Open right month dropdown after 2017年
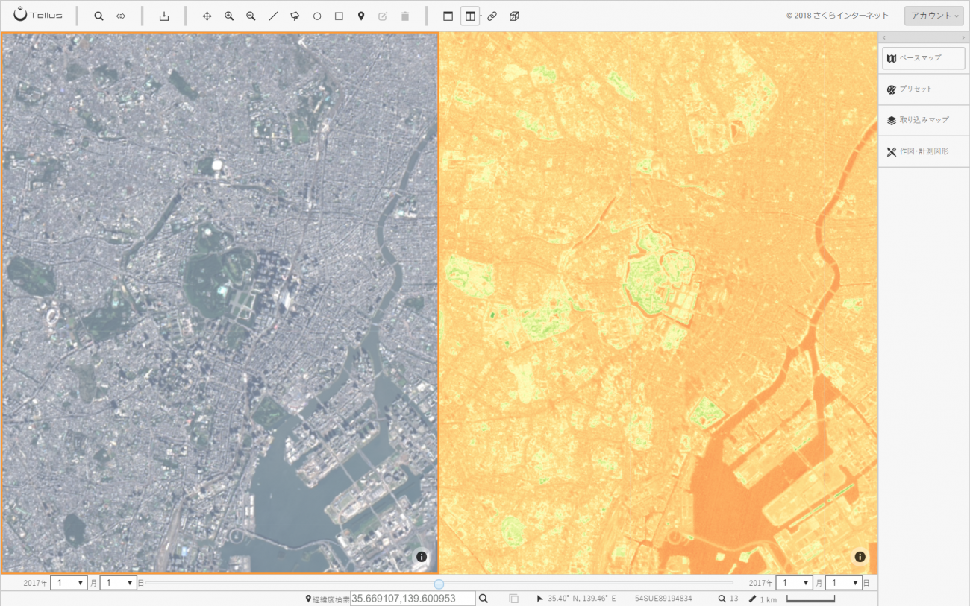 pos(795,583)
